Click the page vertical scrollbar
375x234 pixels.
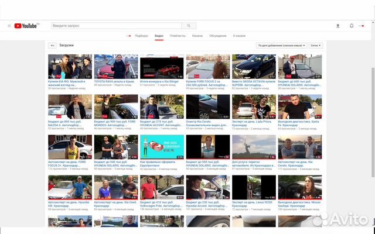point(373,123)
